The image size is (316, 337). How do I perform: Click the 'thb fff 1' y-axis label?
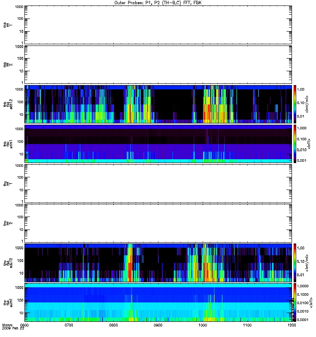click(x=8, y=25)
